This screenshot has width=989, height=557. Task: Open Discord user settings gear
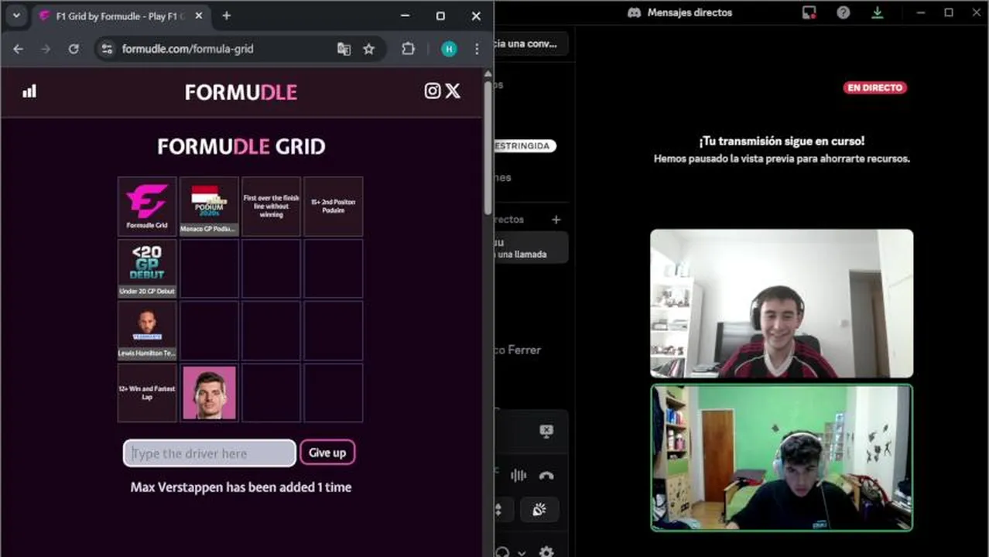pos(546,552)
